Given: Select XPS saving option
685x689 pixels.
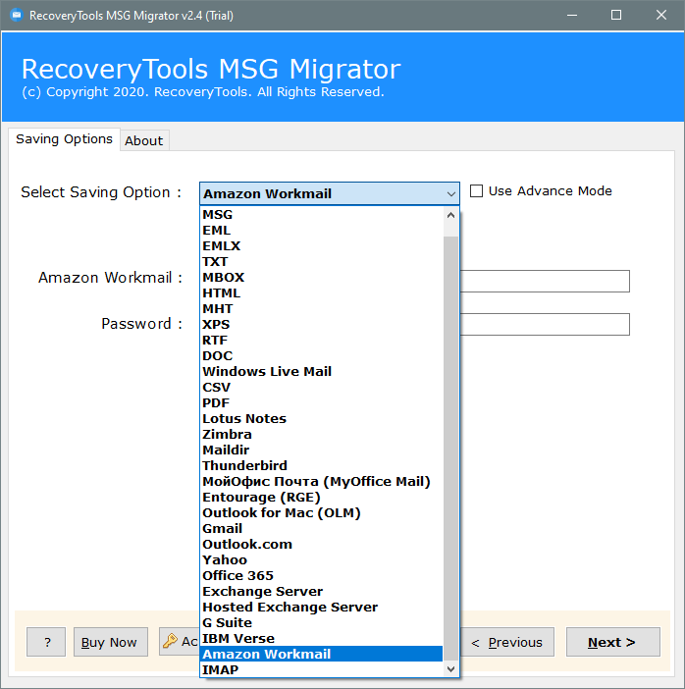Looking at the screenshot, I should [322, 324].
